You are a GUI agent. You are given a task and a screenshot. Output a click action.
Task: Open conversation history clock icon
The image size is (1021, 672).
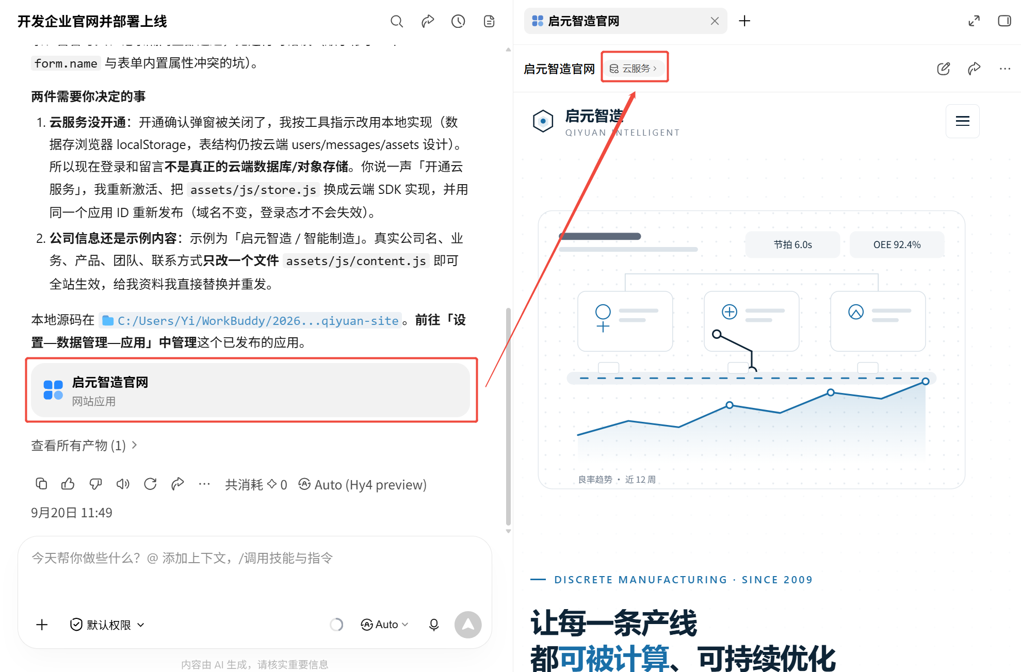tap(458, 21)
